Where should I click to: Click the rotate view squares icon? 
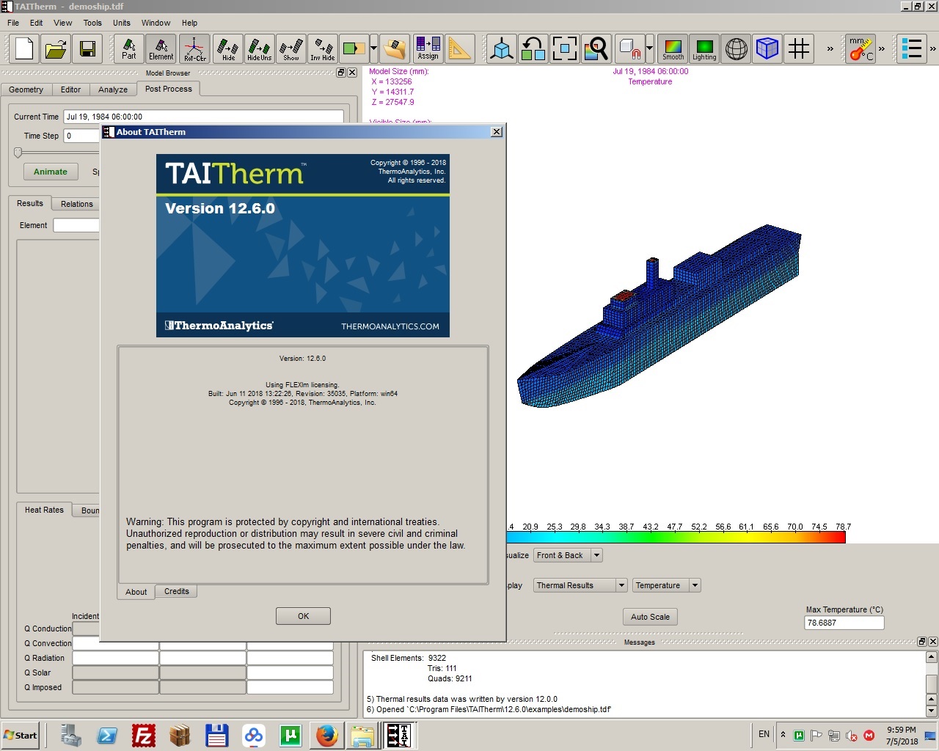pyautogui.click(x=533, y=49)
